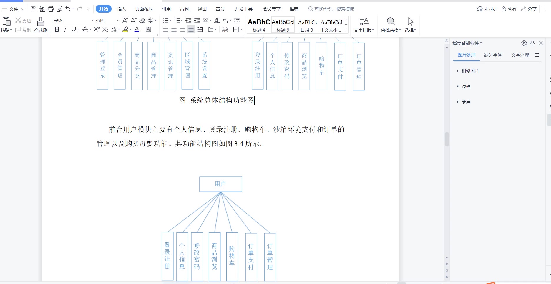The image size is (551, 284).
Task: Open Find and Replace 查找替换
Action: tap(391, 25)
